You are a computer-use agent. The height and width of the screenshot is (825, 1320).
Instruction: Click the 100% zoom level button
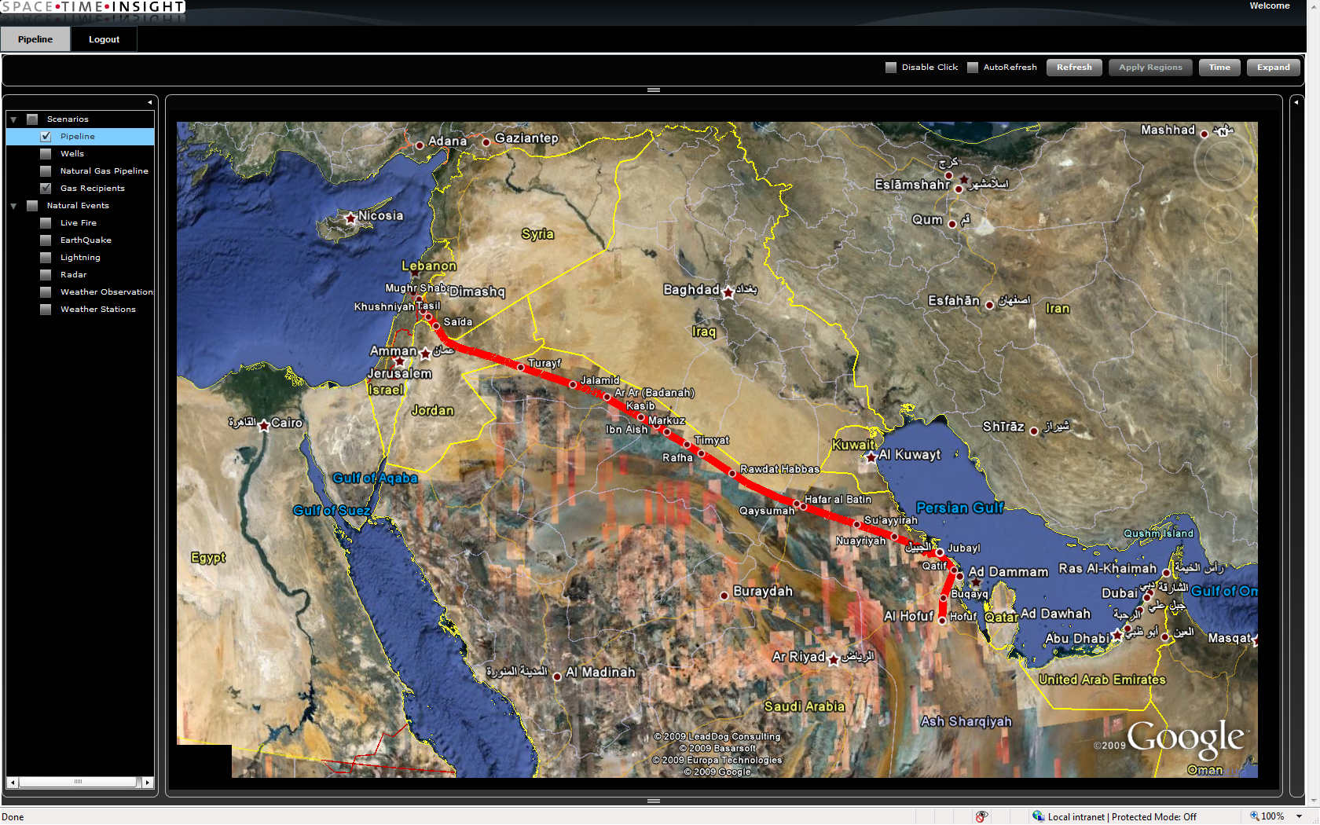(1267, 816)
